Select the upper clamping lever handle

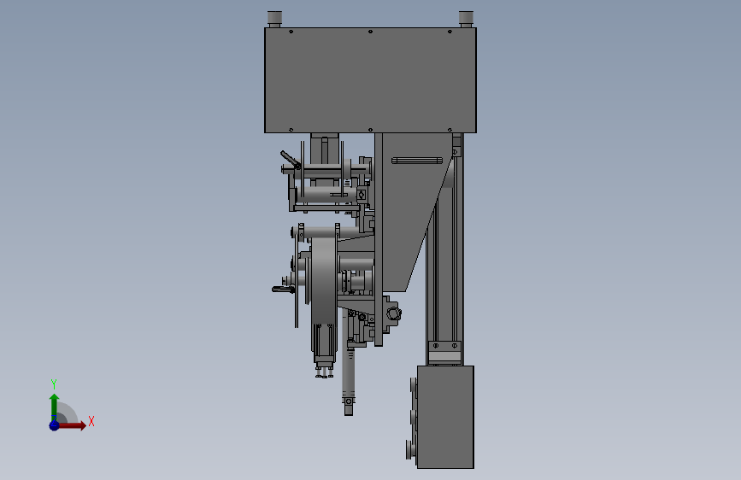tap(291, 160)
